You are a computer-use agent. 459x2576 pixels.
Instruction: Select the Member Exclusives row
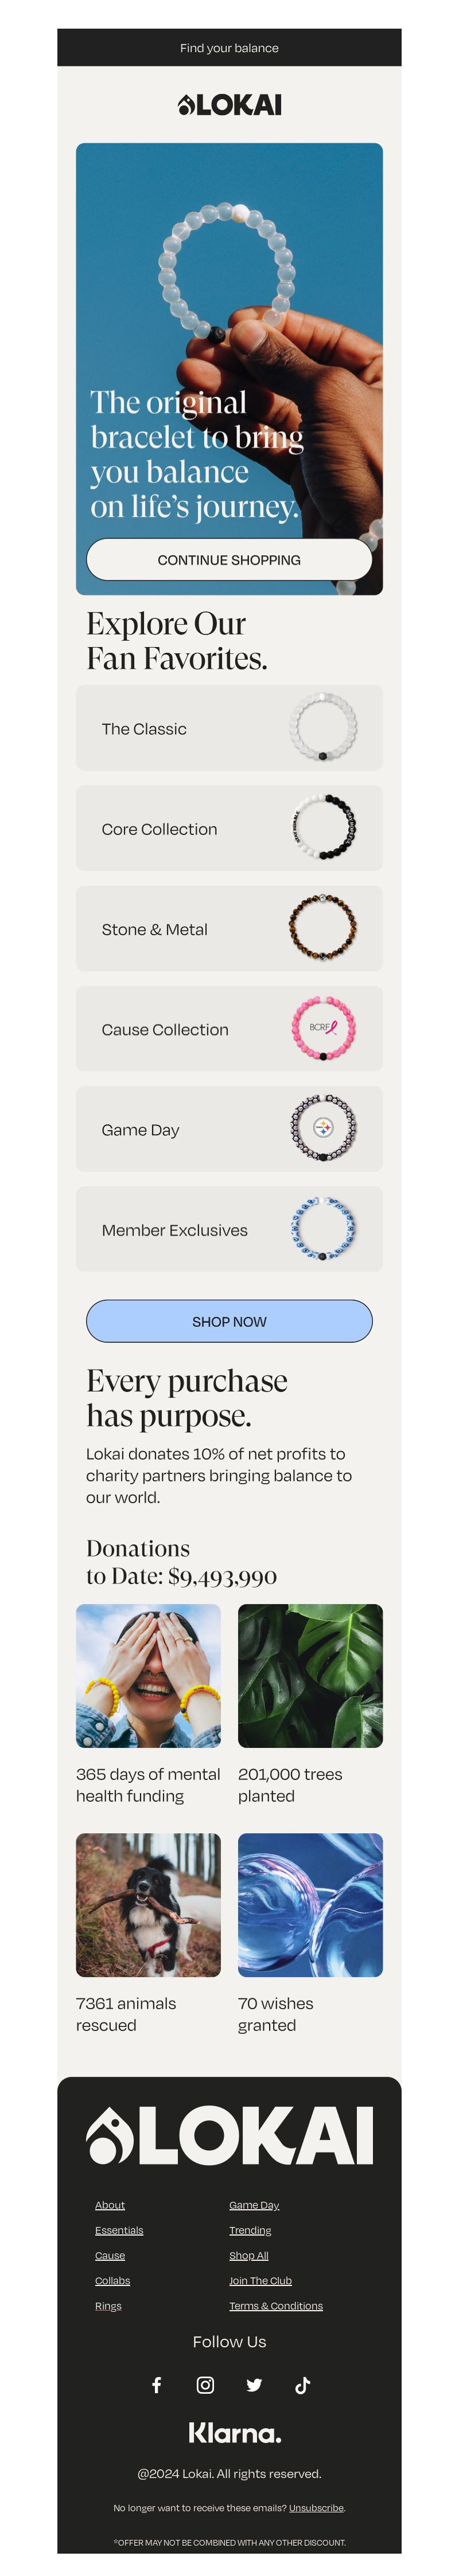click(x=229, y=1229)
